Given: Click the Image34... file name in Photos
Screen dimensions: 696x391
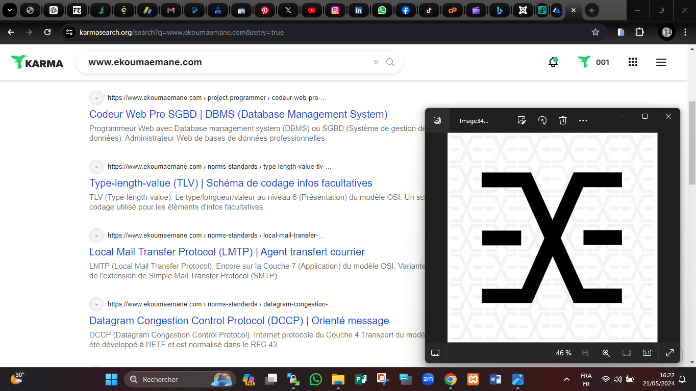Looking at the screenshot, I should point(474,121).
